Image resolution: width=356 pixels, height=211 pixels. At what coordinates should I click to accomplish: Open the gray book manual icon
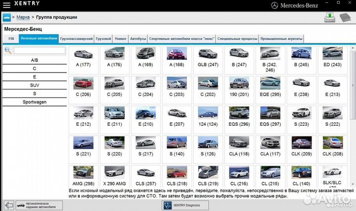coord(345,17)
